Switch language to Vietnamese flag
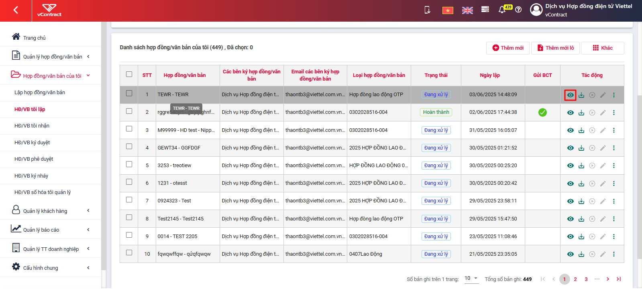 click(x=448, y=10)
